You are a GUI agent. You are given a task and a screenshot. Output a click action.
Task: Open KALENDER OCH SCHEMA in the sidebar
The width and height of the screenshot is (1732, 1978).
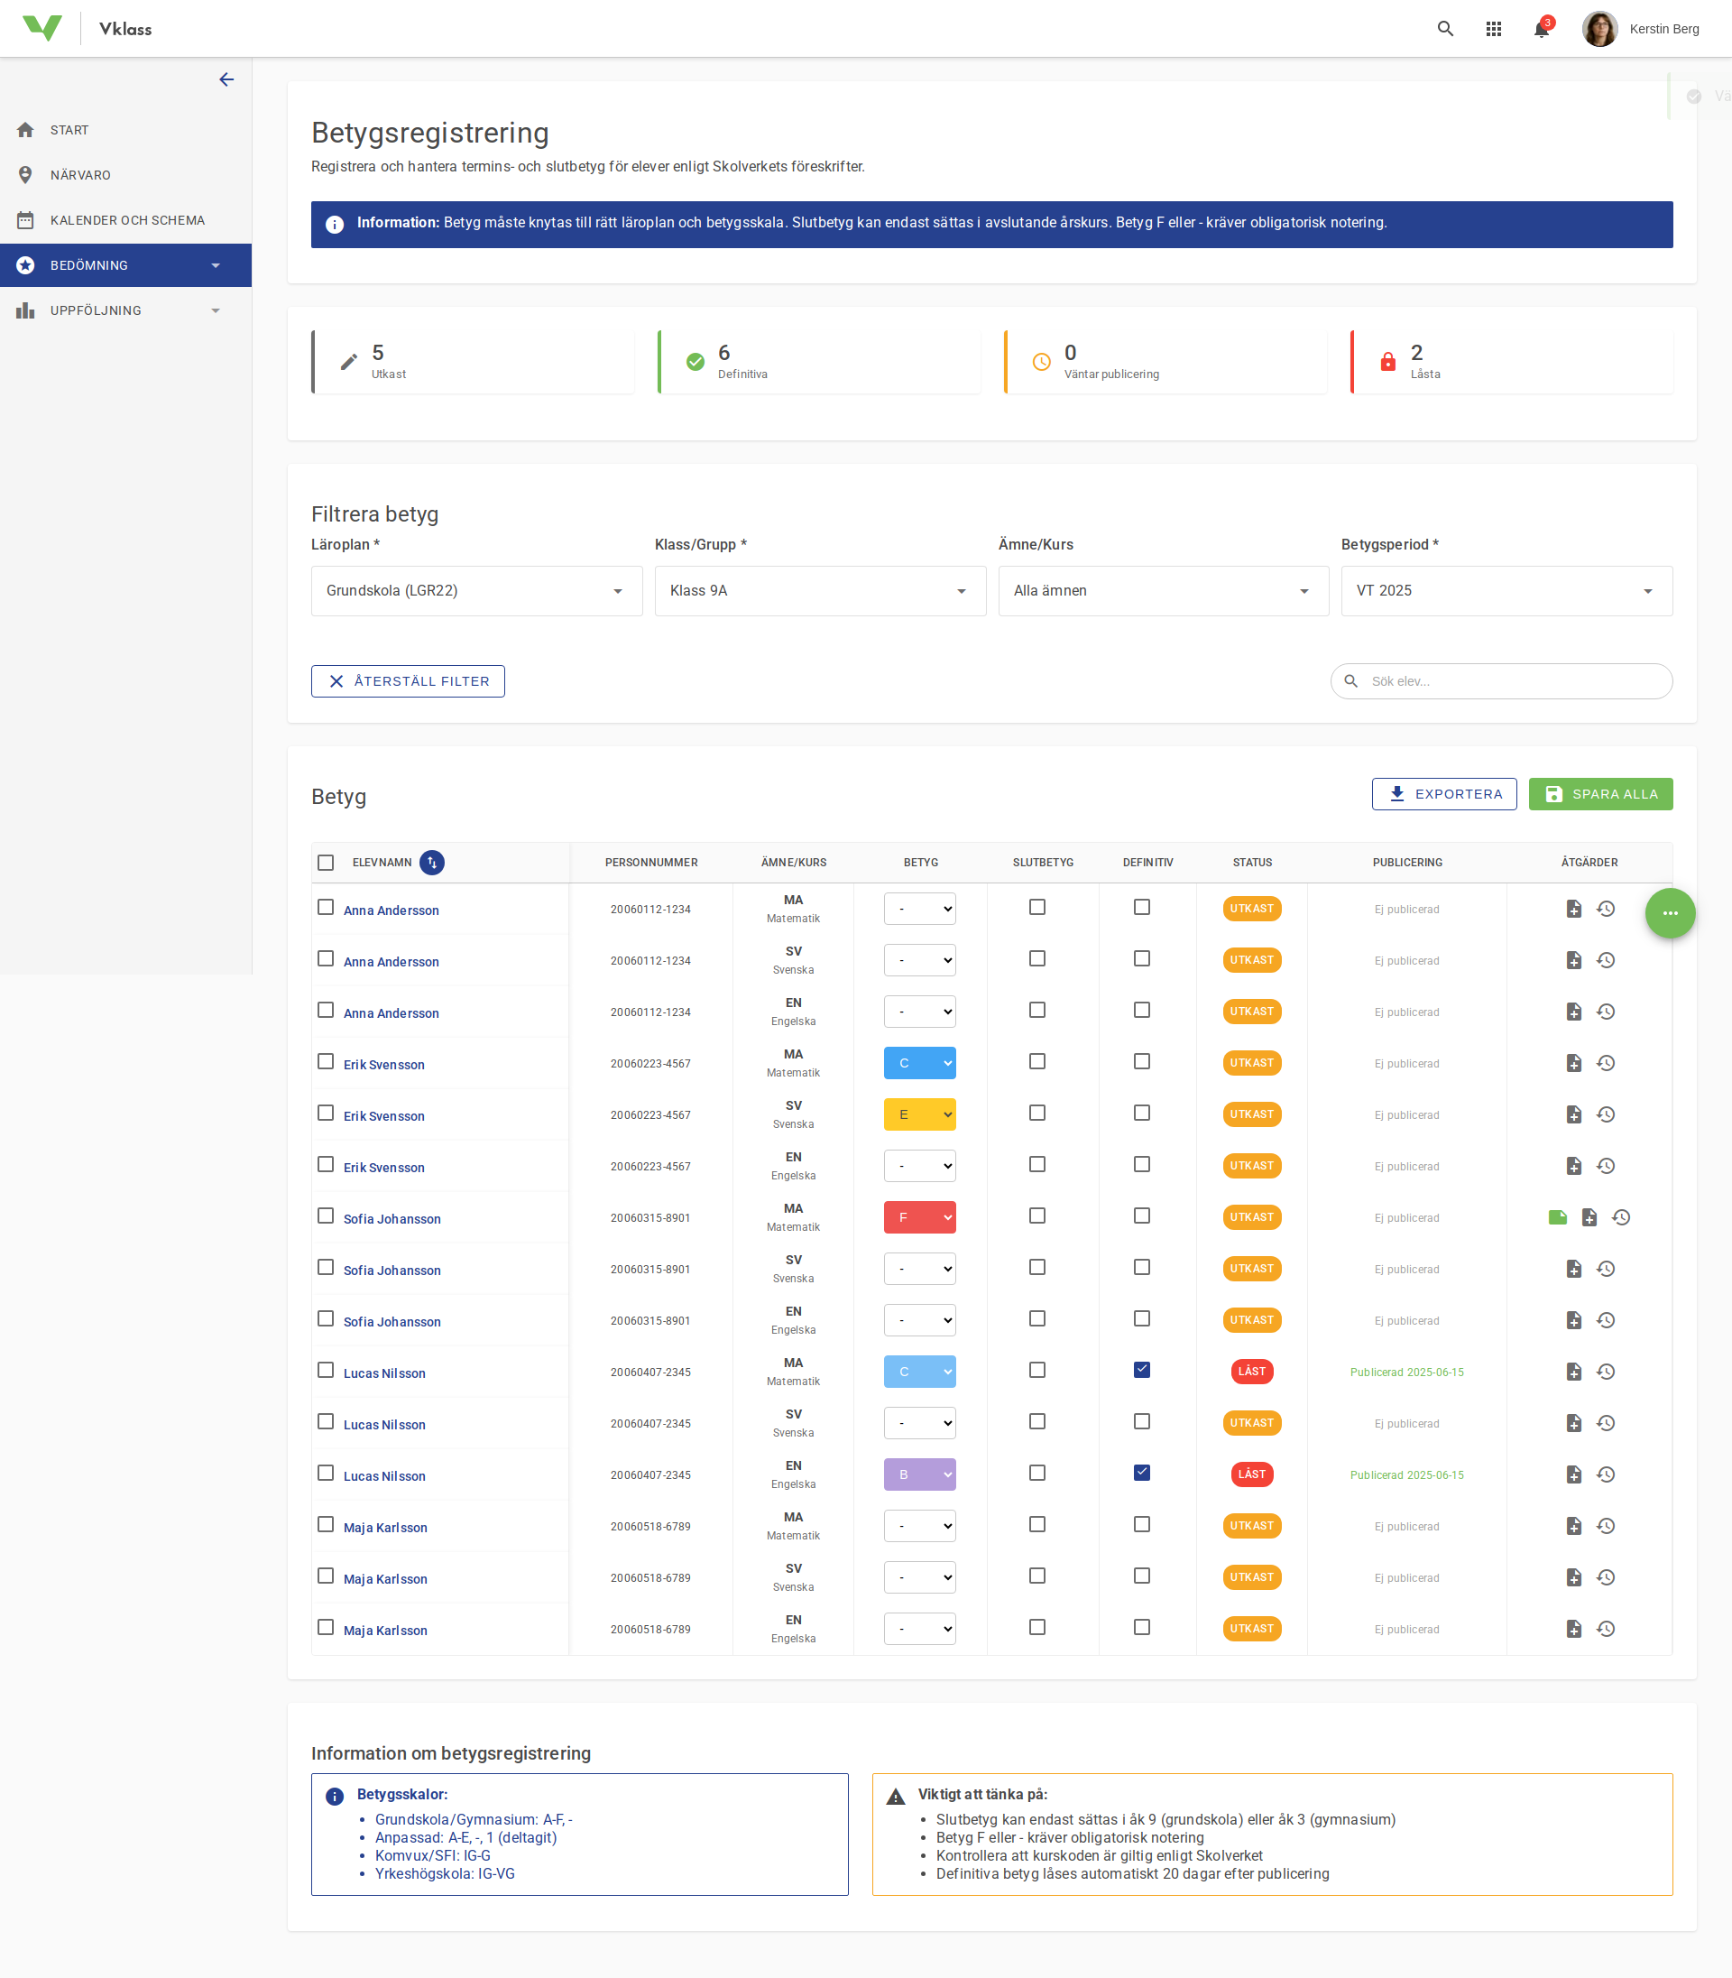(127, 219)
